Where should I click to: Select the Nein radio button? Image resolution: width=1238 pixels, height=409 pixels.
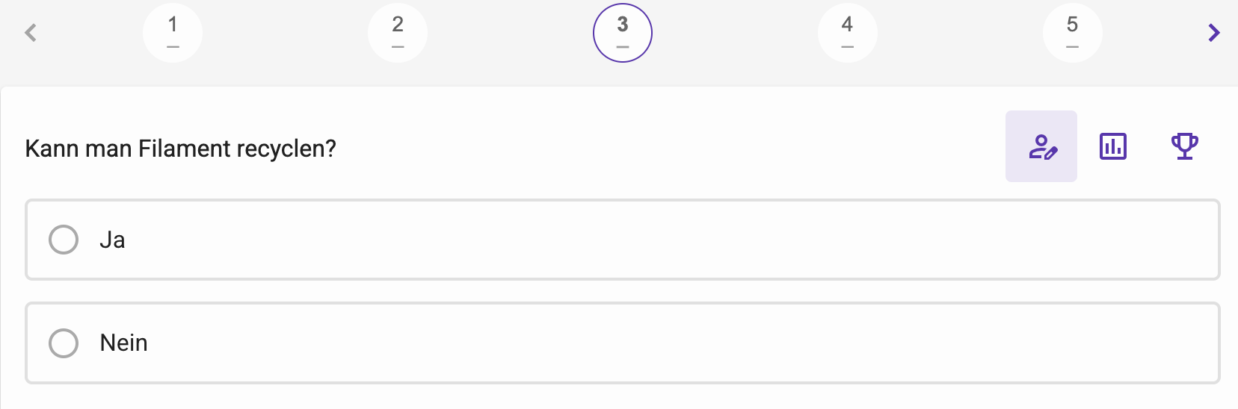(64, 343)
